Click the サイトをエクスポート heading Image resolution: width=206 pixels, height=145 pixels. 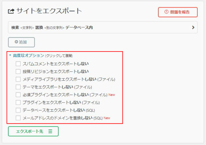(49, 11)
